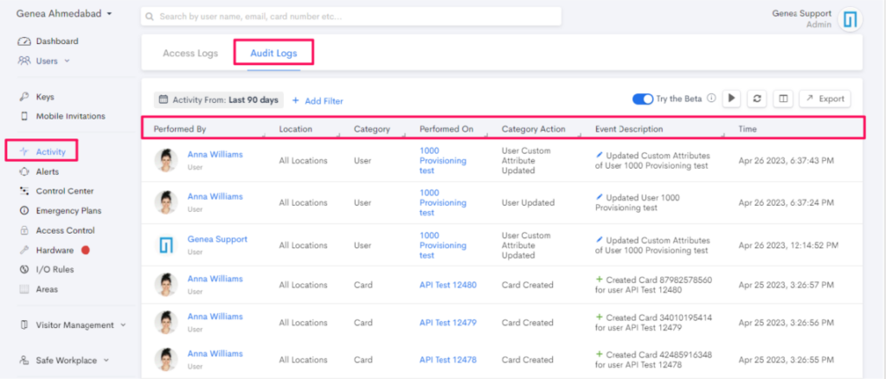Image resolution: width=886 pixels, height=379 pixels.
Task: Open Genea Support user link in third row
Action: 217,239
